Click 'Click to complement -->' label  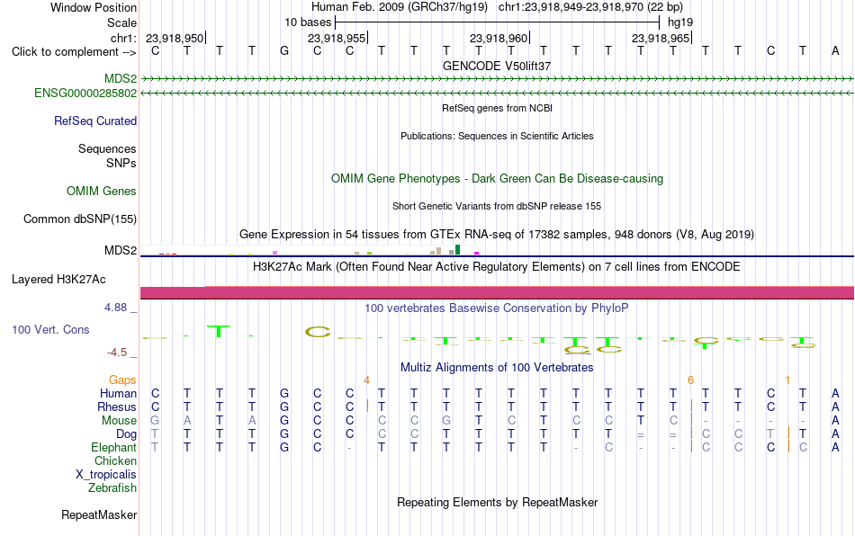coord(74,52)
